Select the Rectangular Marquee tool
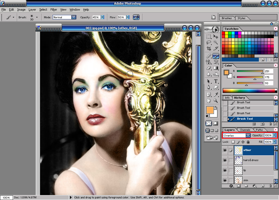The height and width of the screenshot is (200, 279). [x=208, y=37]
